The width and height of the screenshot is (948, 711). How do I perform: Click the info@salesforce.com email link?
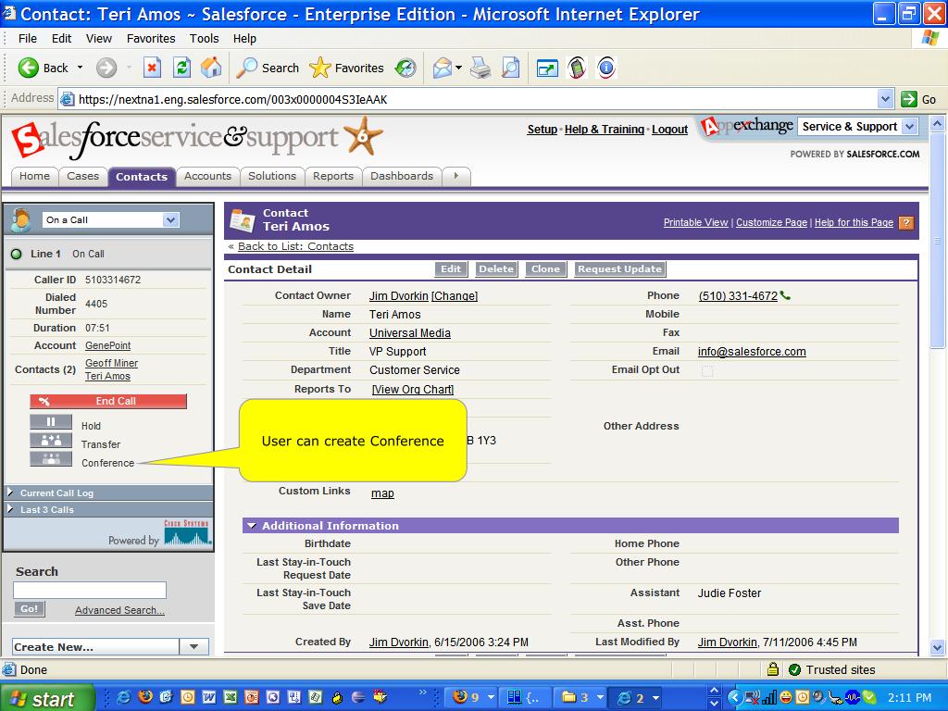point(752,351)
